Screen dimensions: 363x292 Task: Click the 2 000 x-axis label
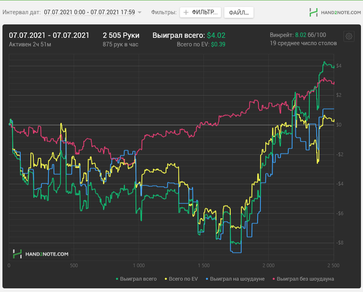tap(269, 266)
